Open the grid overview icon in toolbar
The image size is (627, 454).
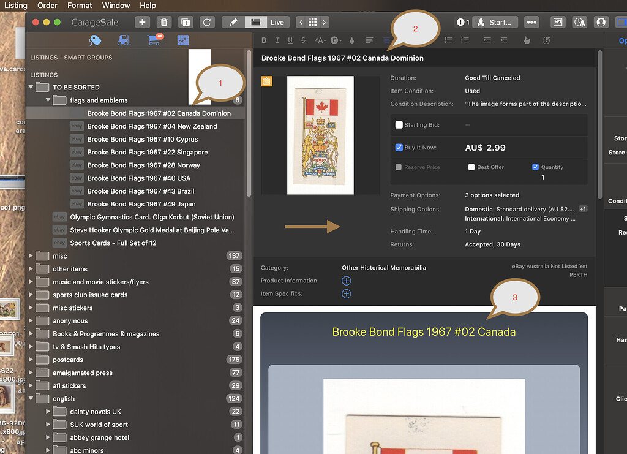point(313,22)
